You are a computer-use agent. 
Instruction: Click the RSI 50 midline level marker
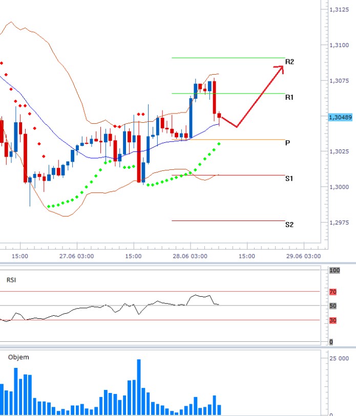tap(333, 306)
